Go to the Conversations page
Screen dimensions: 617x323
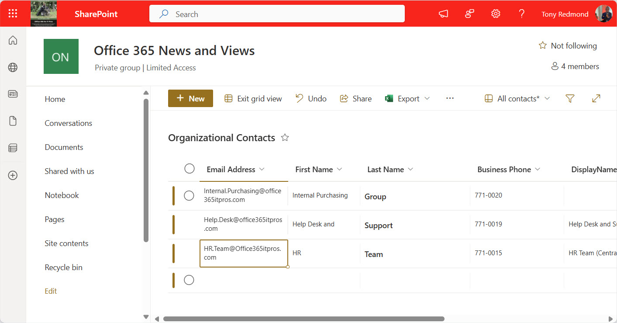[68, 123]
